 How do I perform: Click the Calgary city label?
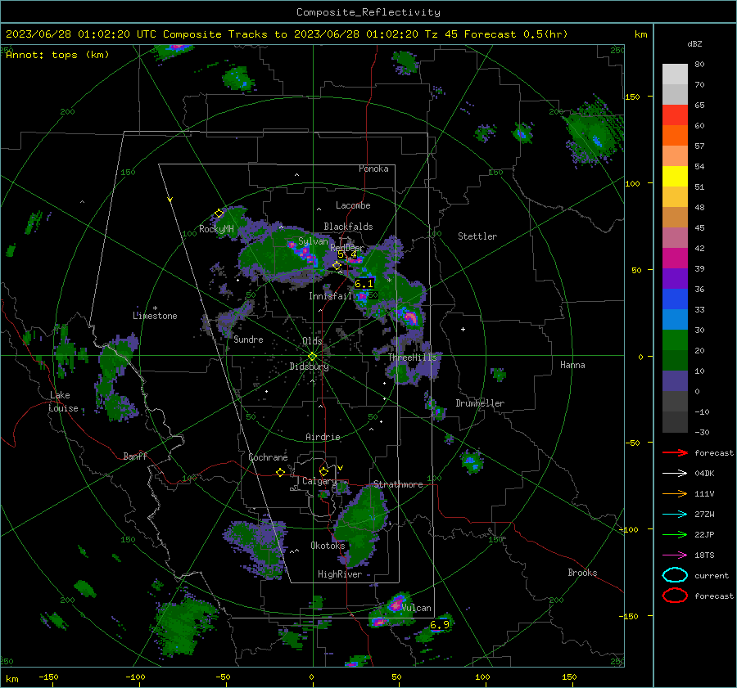click(319, 481)
